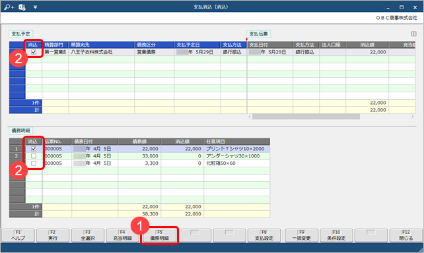Check 消込 box for 化粧箱50×60 row
424x253 pixels.
tap(34, 163)
